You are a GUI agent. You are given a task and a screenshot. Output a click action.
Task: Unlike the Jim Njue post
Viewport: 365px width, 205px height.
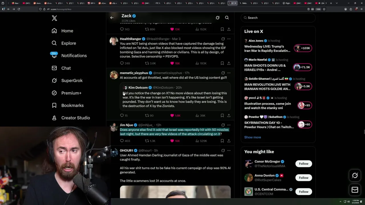click(x=175, y=141)
